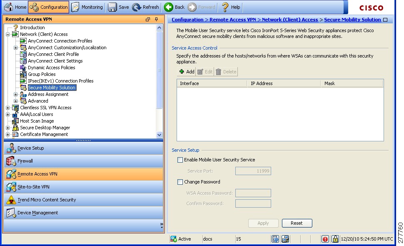The image size is (404, 246).
Task: Open Help from the toolbar
Action: (231, 7)
